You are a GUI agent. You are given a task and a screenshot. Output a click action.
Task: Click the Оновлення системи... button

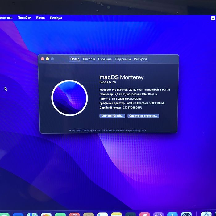click(143, 116)
